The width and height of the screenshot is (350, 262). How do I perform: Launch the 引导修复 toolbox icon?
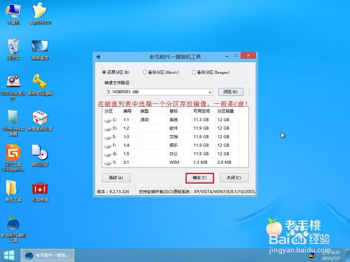click(40, 192)
